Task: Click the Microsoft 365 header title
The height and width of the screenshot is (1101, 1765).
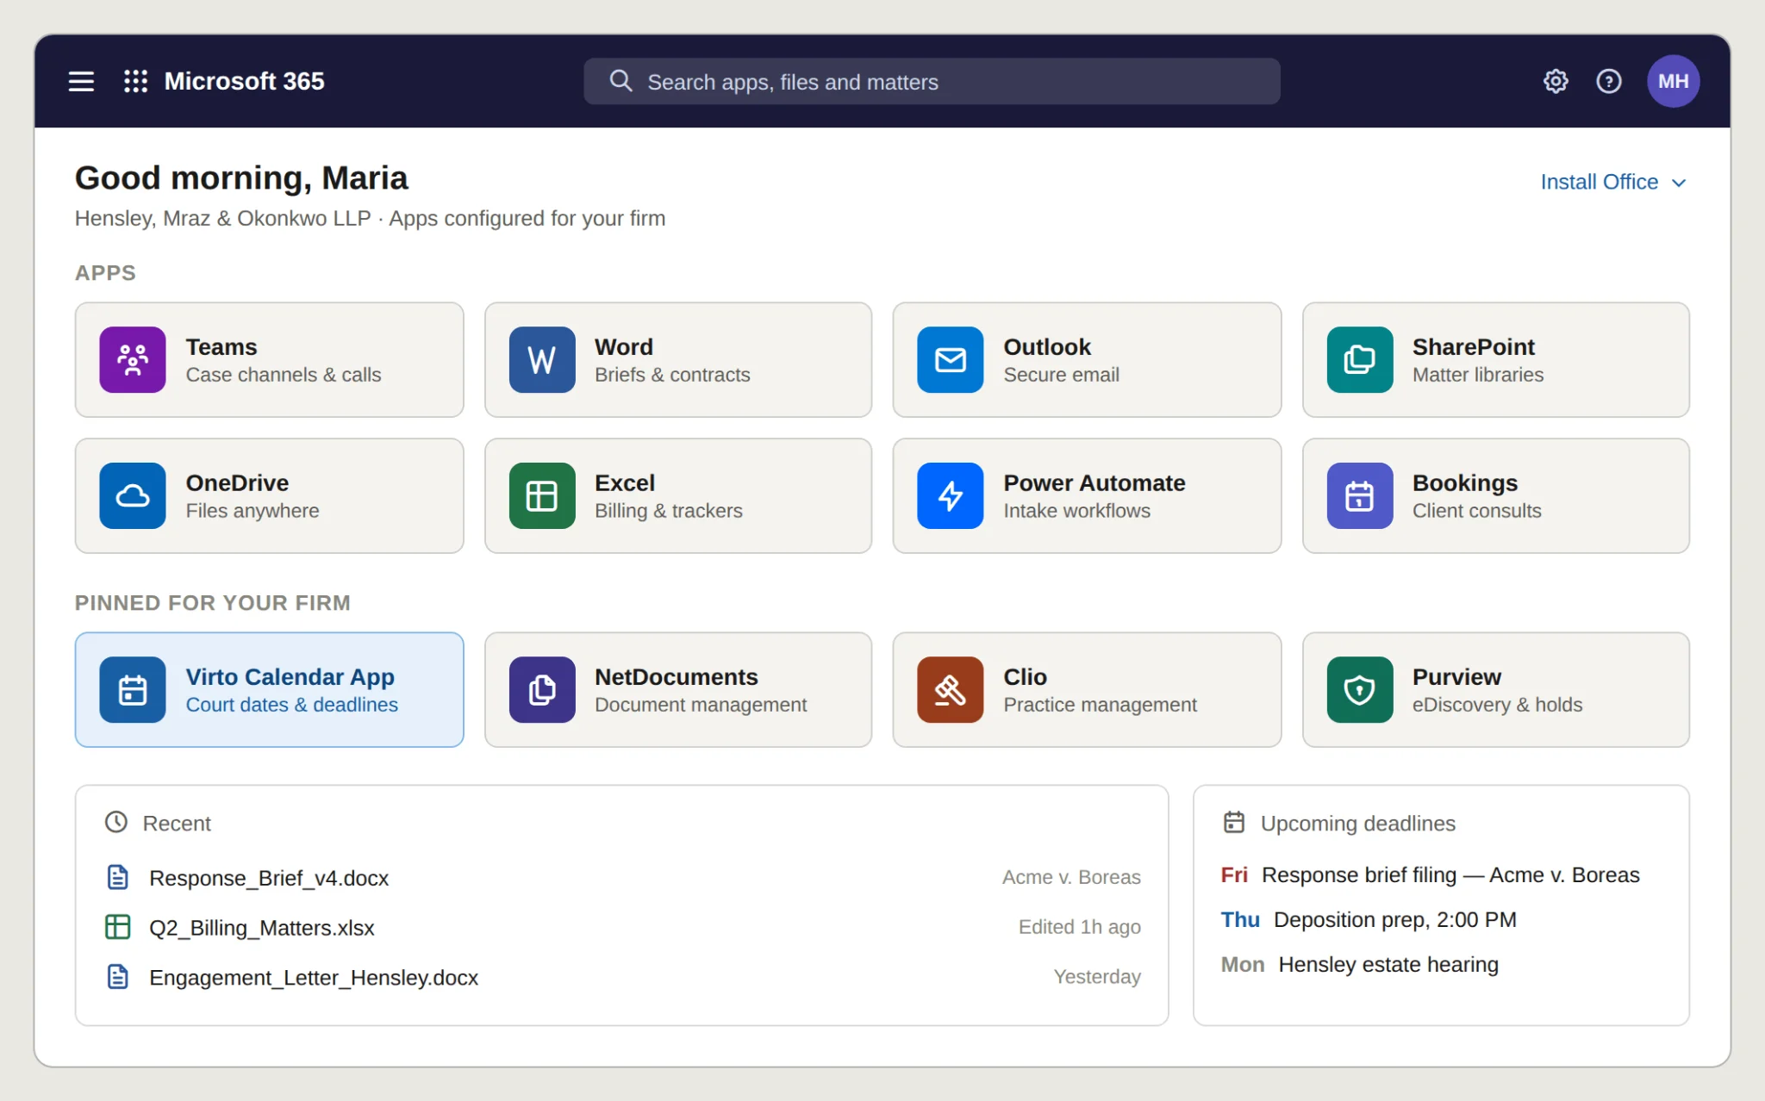Action: [244, 81]
